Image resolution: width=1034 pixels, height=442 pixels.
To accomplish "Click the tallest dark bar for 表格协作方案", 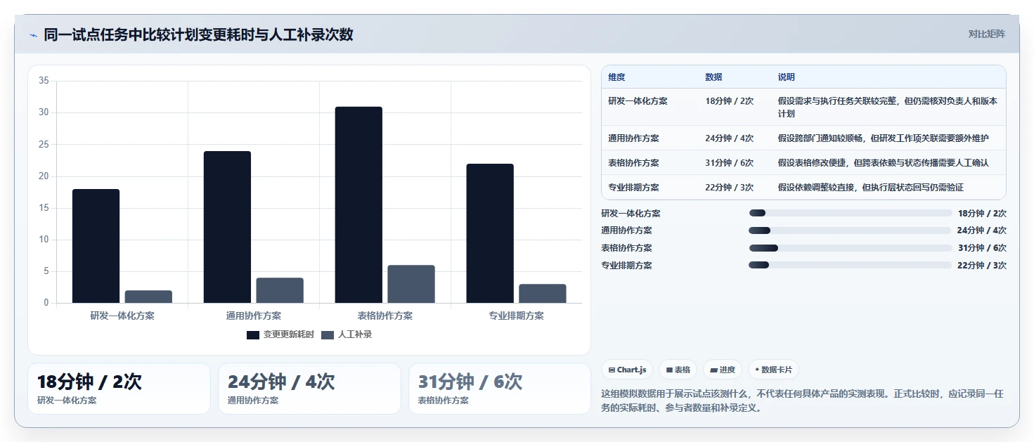I will [358, 204].
